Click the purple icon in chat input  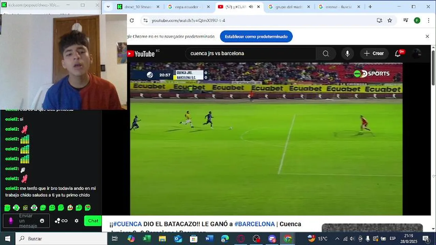pyautogui.click(x=11, y=221)
